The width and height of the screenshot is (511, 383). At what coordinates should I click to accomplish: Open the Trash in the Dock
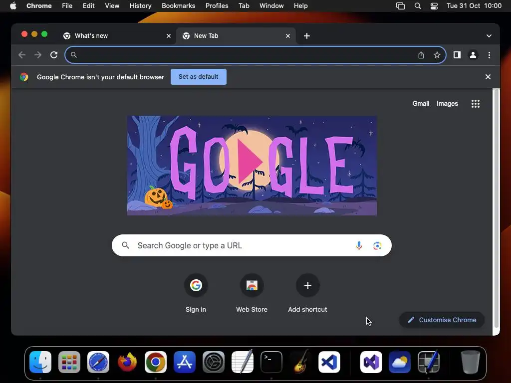[470, 362]
